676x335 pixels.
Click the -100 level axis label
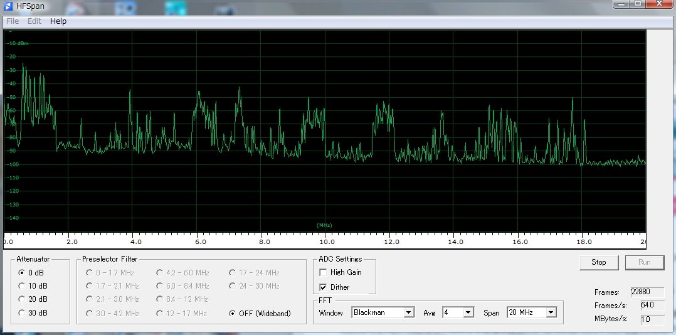pos(13,164)
